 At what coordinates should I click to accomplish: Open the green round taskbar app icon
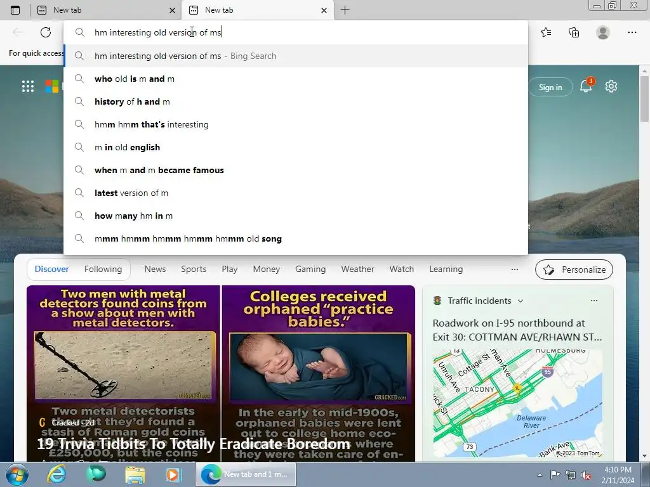point(96,474)
